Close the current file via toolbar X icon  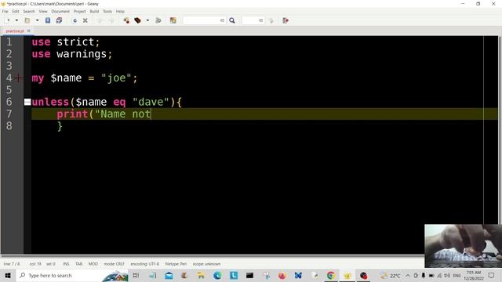[85, 20]
